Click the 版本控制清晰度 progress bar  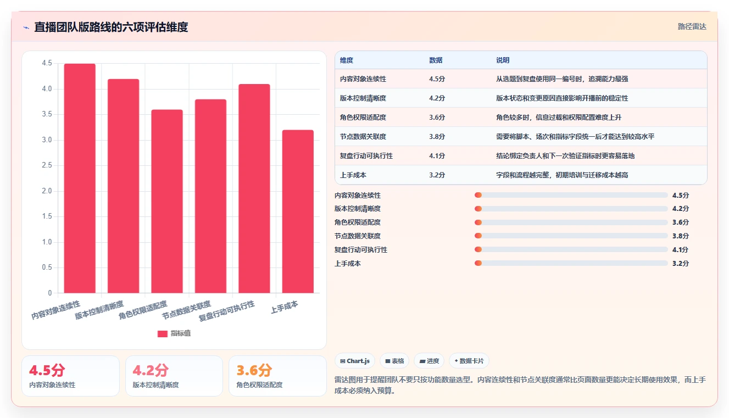tap(571, 209)
